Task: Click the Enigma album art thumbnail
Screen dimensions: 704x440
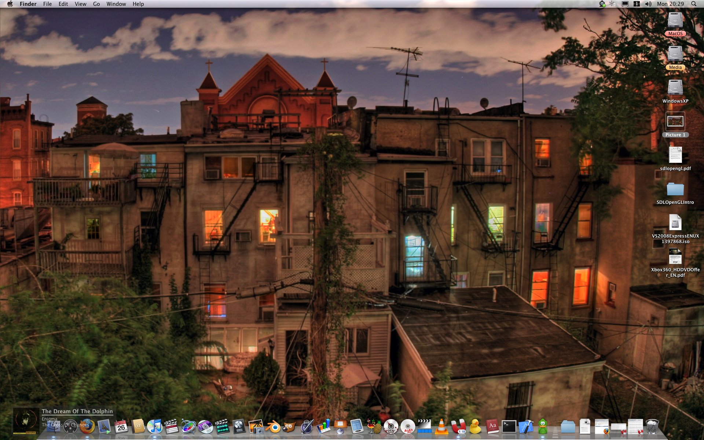Action: [x=26, y=422]
